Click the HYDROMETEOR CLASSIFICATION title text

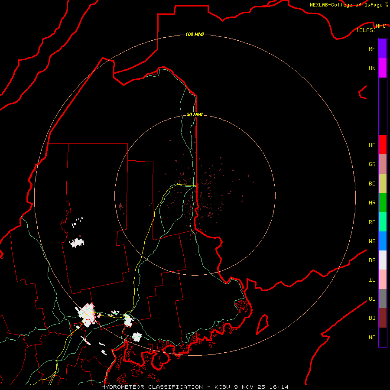(152, 387)
